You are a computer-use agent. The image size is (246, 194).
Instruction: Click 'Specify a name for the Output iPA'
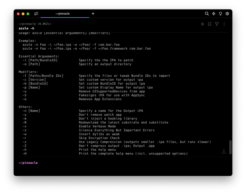click(111, 111)
